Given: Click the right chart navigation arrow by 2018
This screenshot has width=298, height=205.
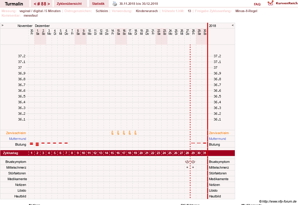Looking at the screenshot, I should [x=233, y=25].
